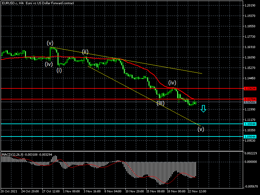Click the 1.20190 price scale value

click(x=250, y=6)
